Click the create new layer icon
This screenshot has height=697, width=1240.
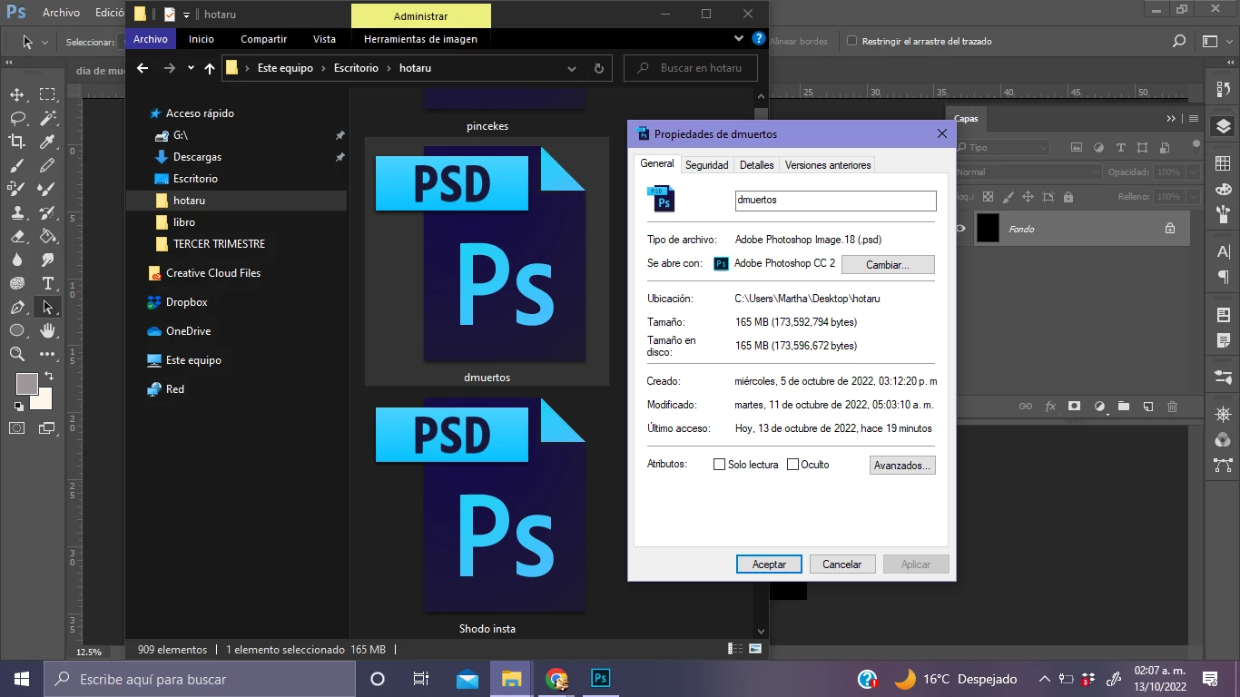pos(1147,407)
